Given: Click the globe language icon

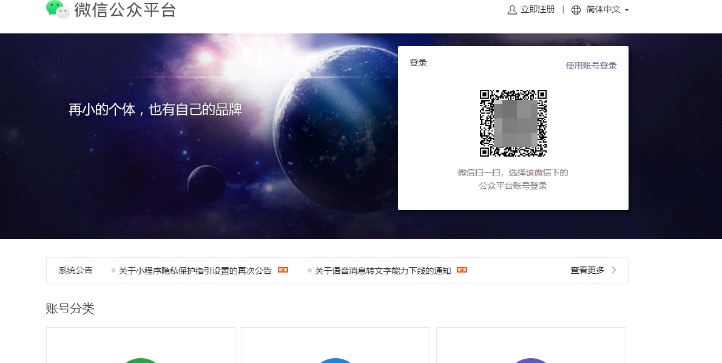Looking at the screenshot, I should pos(576,10).
